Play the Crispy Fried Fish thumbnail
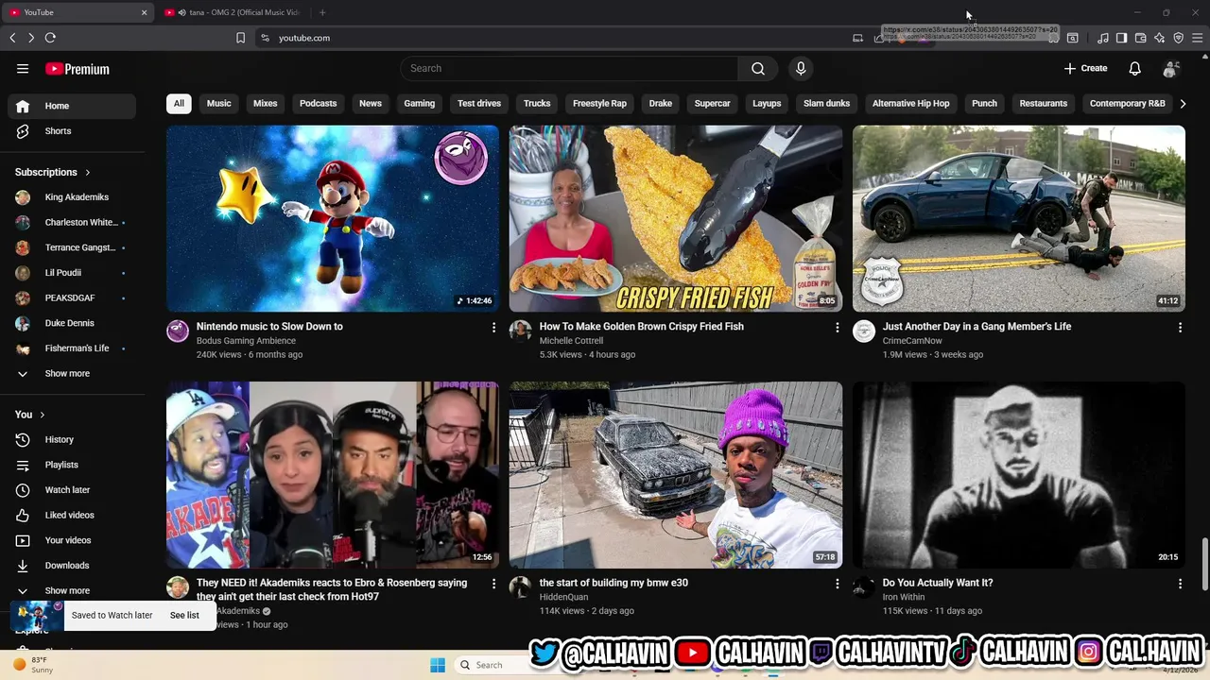Image resolution: width=1210 pixels, height=680 pixels. tap(676, 218)
